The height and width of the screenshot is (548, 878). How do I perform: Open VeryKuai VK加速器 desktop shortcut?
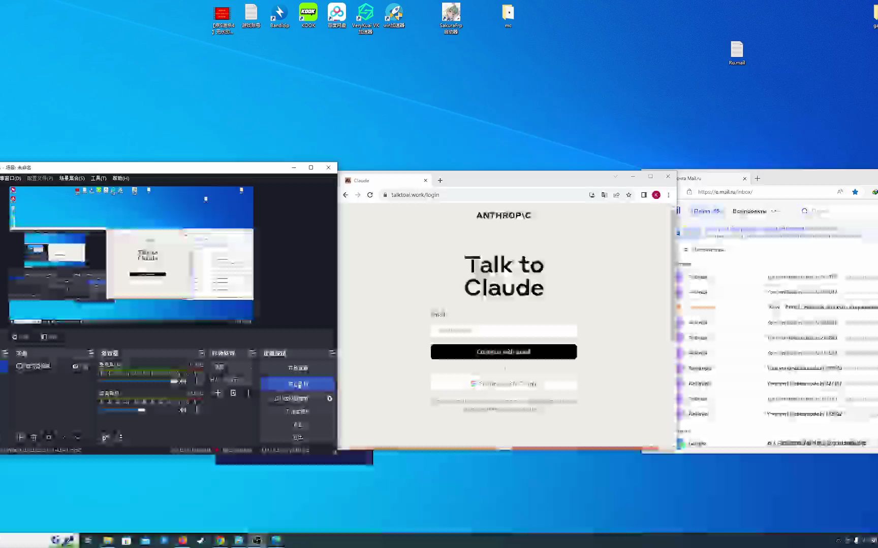(365, 19)
